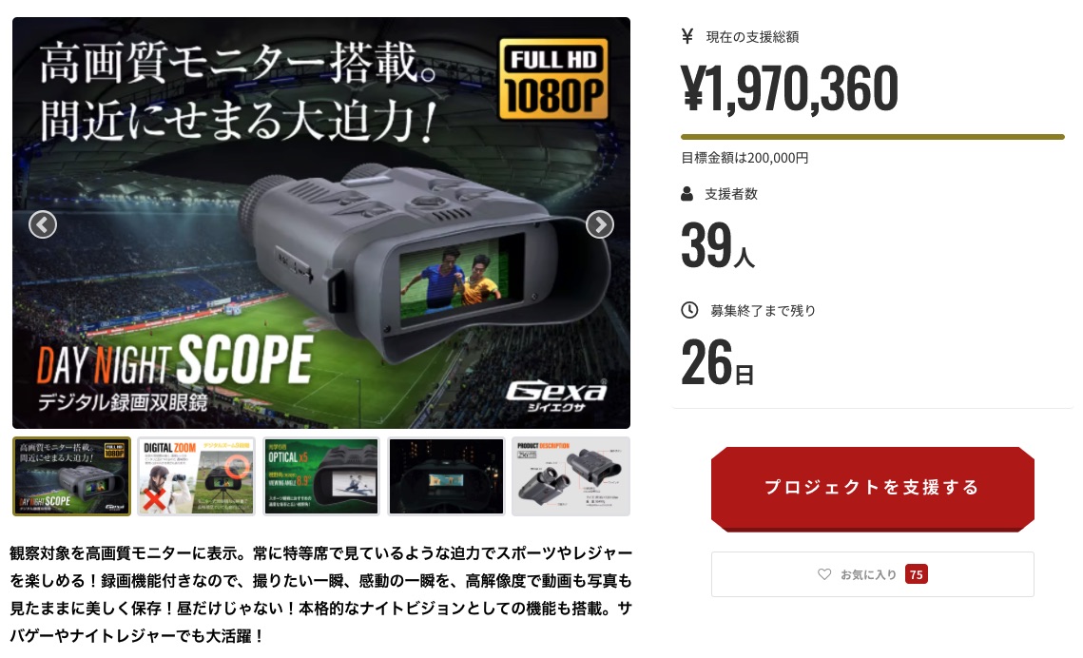The image size is (1083, 658).
Task: Click the ¥1,970,360 total amount
Action: tap(789, 88)
